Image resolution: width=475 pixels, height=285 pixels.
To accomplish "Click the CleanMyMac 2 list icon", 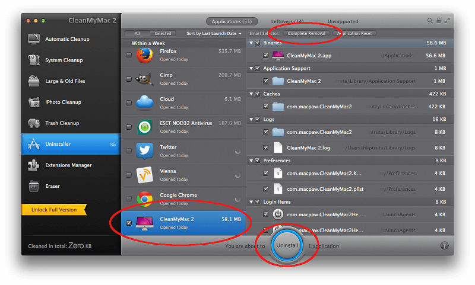I will tap(144, 223).
